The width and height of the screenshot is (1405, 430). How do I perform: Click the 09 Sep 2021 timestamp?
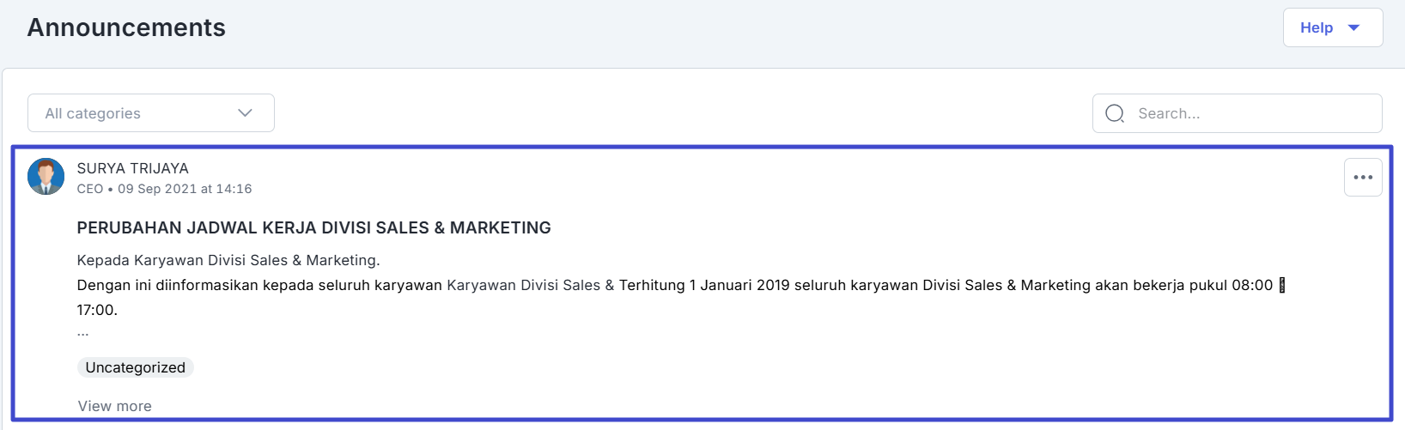tap(185, 189)
